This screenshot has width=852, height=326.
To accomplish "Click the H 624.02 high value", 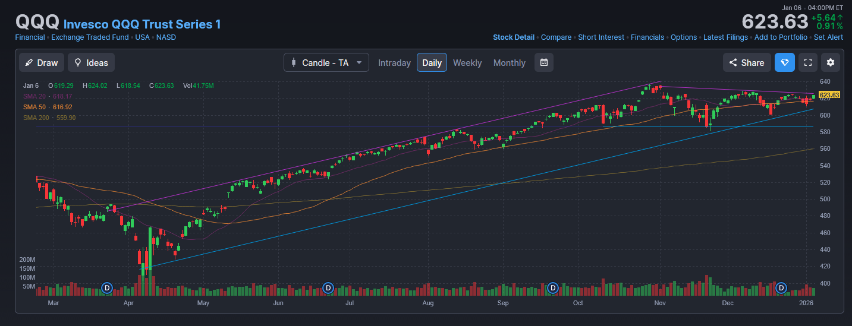I will 95,86.
